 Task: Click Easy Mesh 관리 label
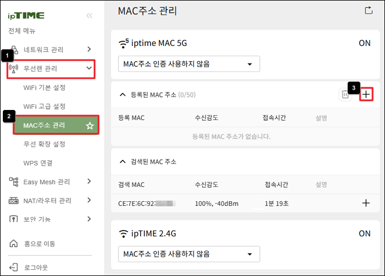46,182
